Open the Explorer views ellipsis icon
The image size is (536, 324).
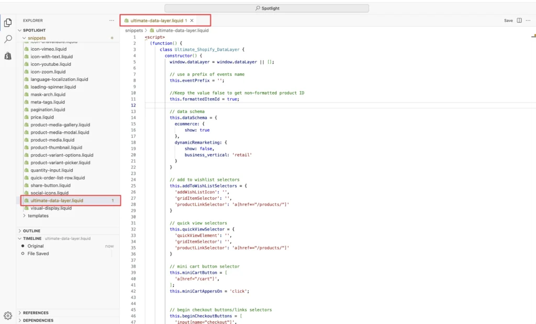(x=111, y=20)
